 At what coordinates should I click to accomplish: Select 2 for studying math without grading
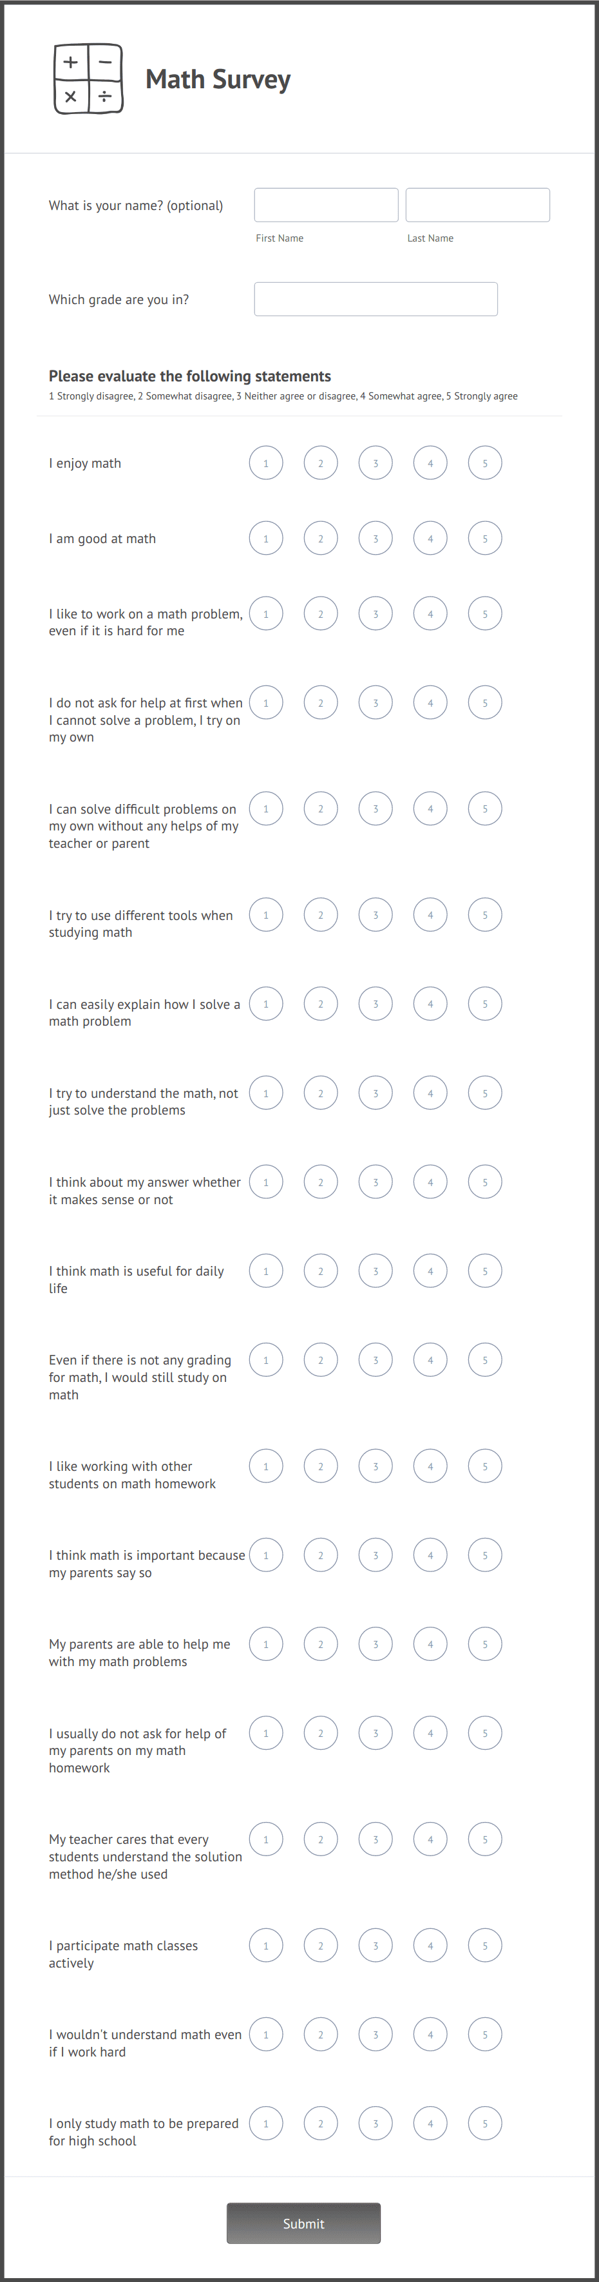321,1359
